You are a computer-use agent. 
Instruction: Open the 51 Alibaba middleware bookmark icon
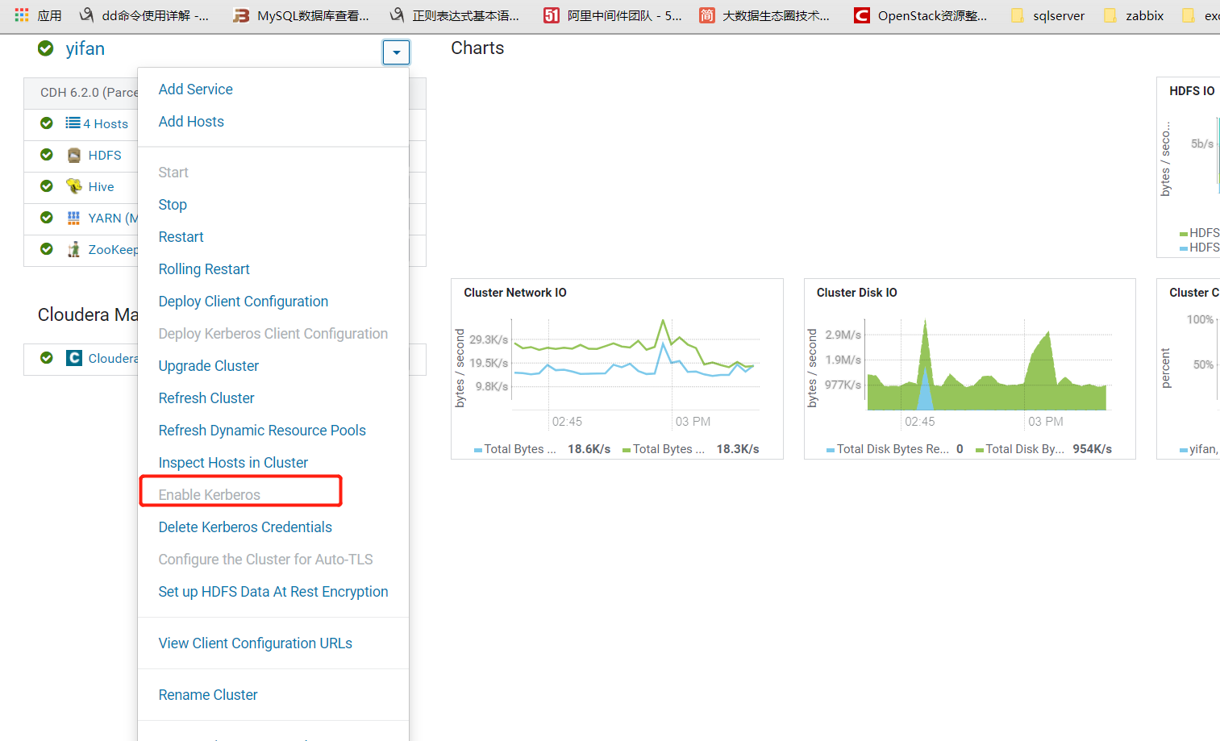[552, 15]
